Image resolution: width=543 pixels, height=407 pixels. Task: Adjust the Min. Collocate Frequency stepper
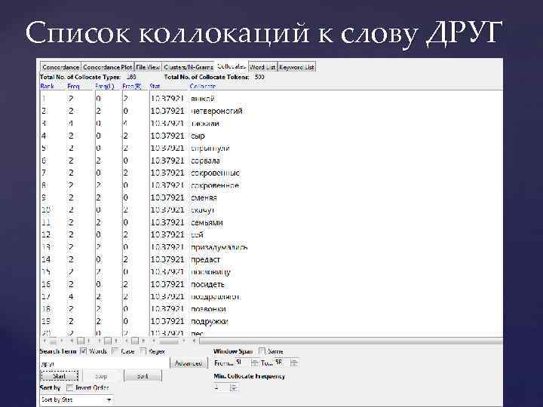pos(234,387)
